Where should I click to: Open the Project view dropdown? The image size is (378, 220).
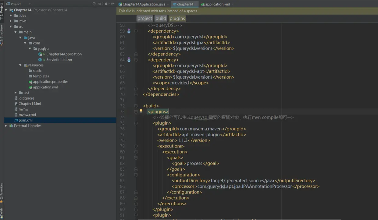tap(30, 4)
